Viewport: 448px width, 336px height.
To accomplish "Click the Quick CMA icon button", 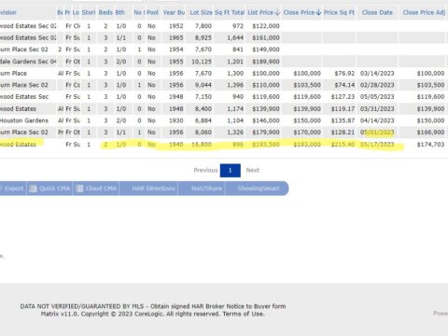I will (49, 189).
